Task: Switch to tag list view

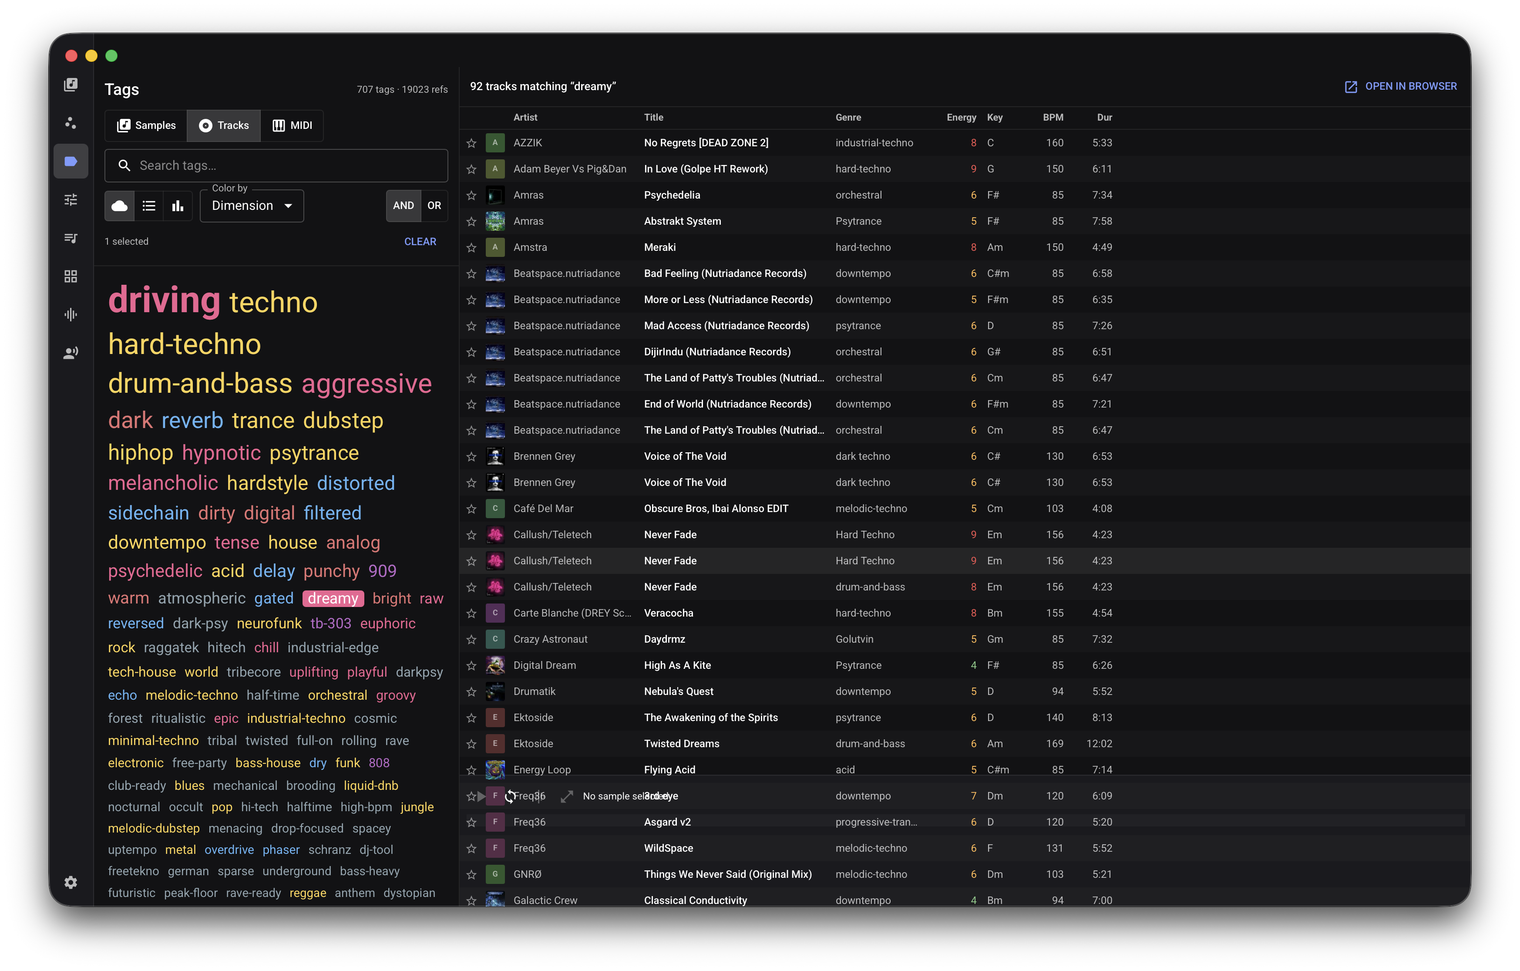Action: 149,206
